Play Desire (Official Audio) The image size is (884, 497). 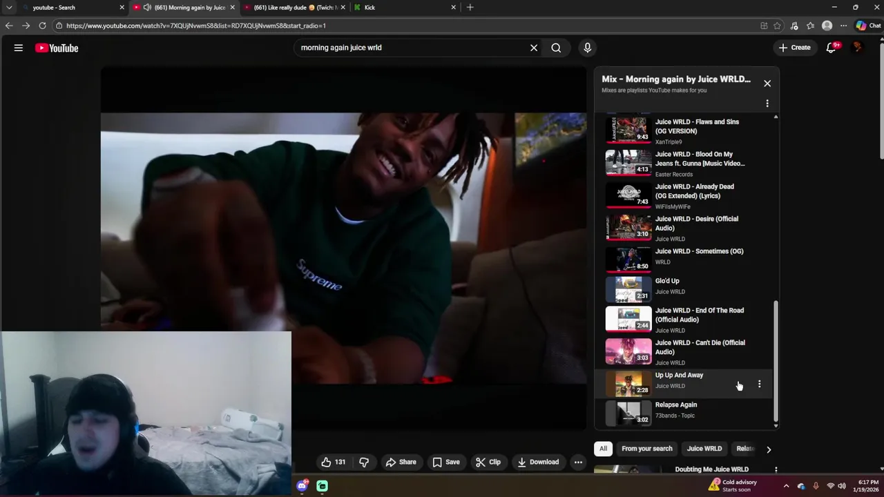(x=684, y=228)
